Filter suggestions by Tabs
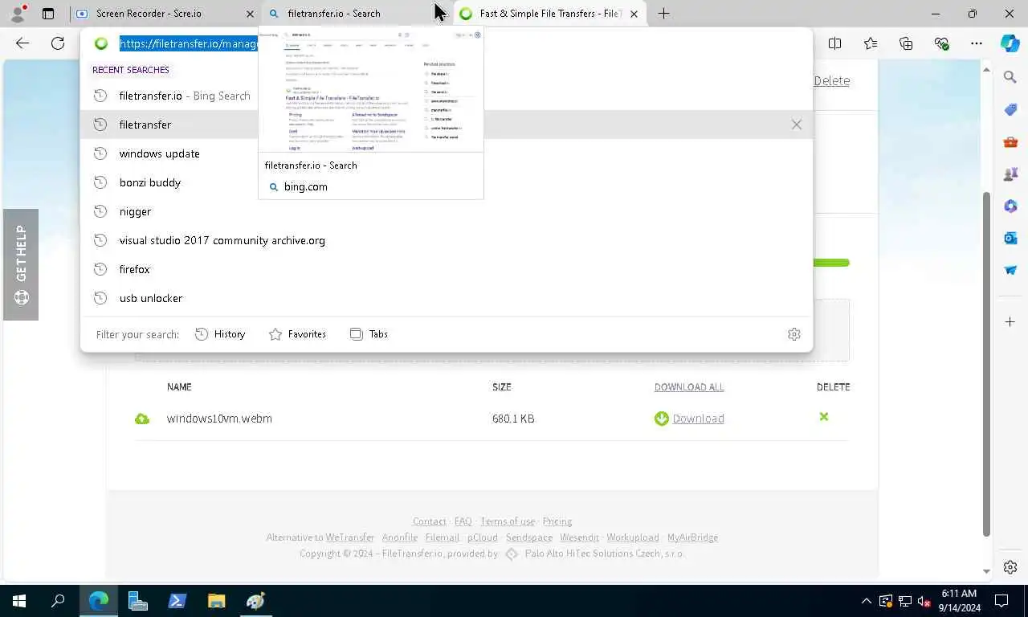1028x617 pixels. [x=369, y=334]
